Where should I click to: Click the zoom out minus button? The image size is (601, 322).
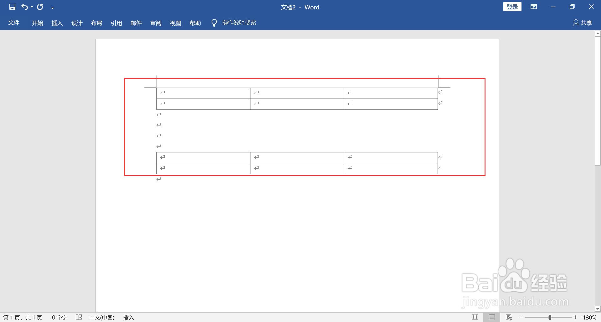click(x=521, y=318)
